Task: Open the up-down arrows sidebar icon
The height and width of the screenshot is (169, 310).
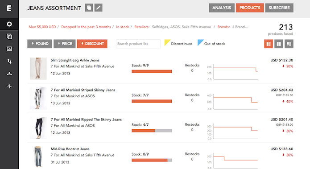Action: (9, 61)
